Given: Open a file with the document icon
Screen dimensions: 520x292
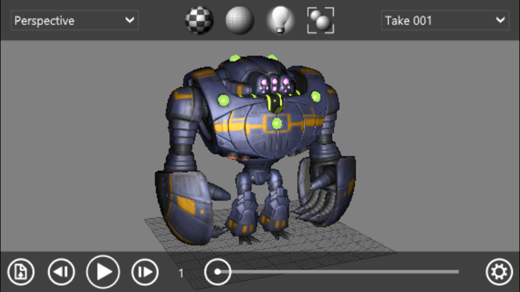Looking at the screenshot, I should [21, 272].
